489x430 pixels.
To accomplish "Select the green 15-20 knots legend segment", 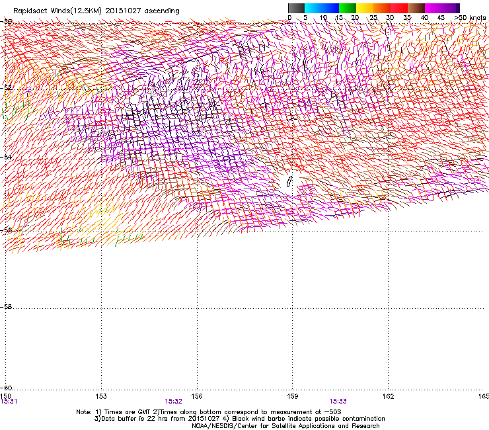I will 348,8.
